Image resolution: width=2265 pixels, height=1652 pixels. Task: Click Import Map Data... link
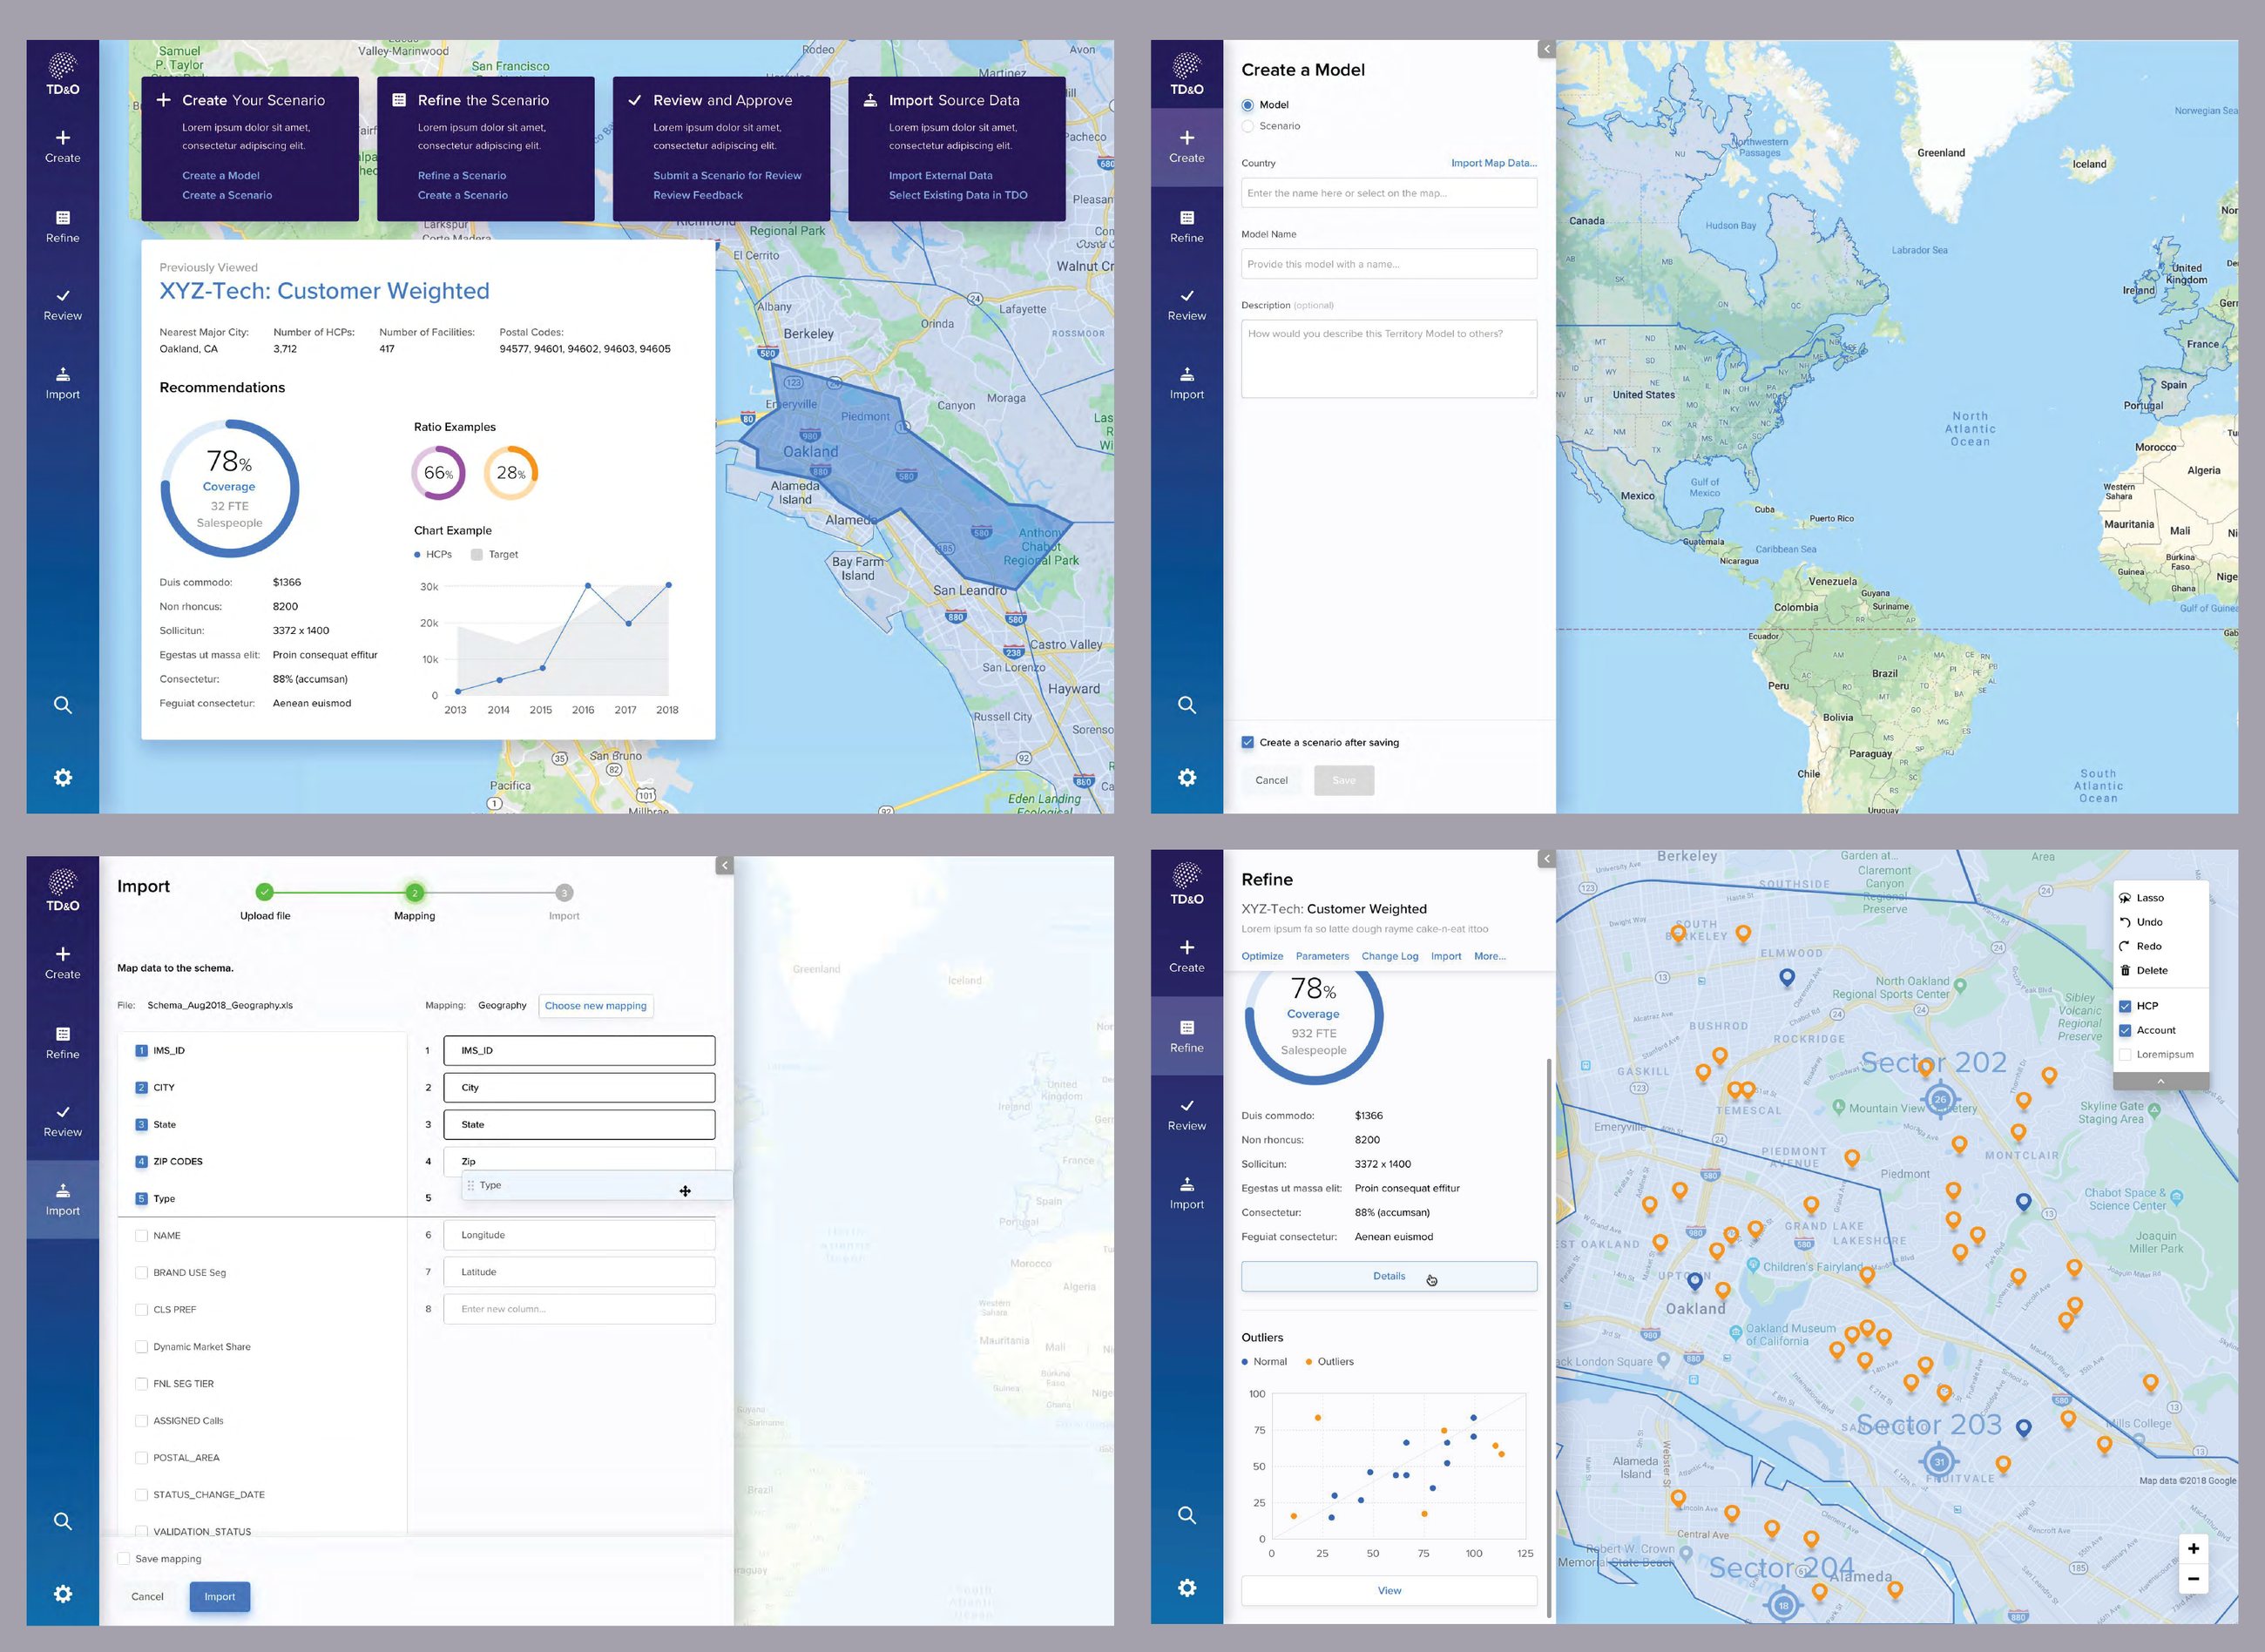(x=1494, y=163)
